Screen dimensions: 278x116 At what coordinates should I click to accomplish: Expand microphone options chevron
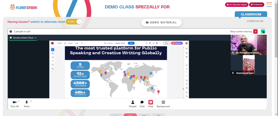(31, 101)
